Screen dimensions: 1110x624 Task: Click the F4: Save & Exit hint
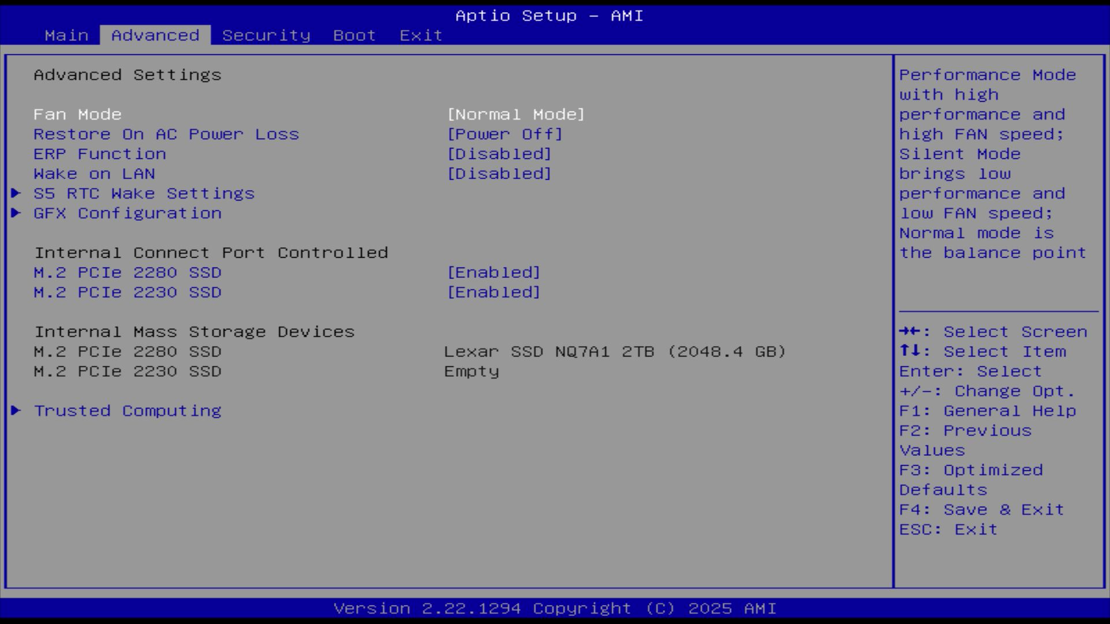pyautogui.click(x=981, y=509)
